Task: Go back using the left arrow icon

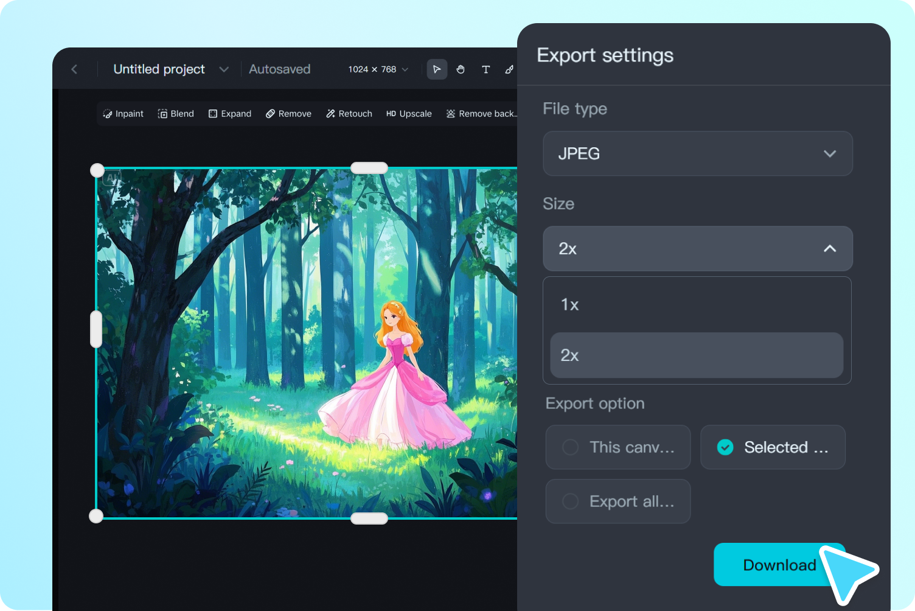Action: [74, 69]
